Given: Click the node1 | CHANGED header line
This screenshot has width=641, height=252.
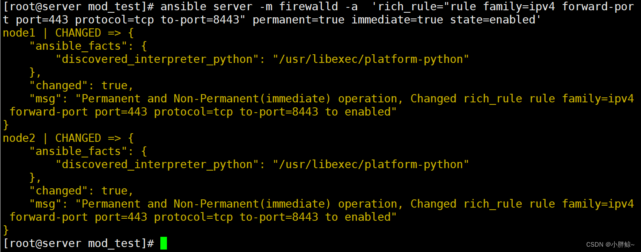Looking at the screenshot, I should click(68, 33).
